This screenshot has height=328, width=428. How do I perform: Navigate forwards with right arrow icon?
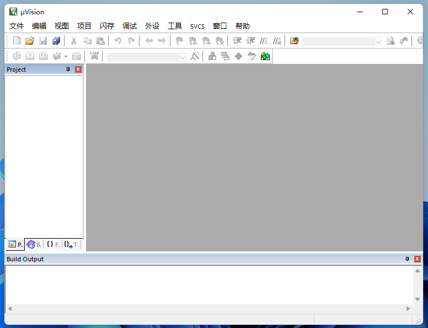162,41
